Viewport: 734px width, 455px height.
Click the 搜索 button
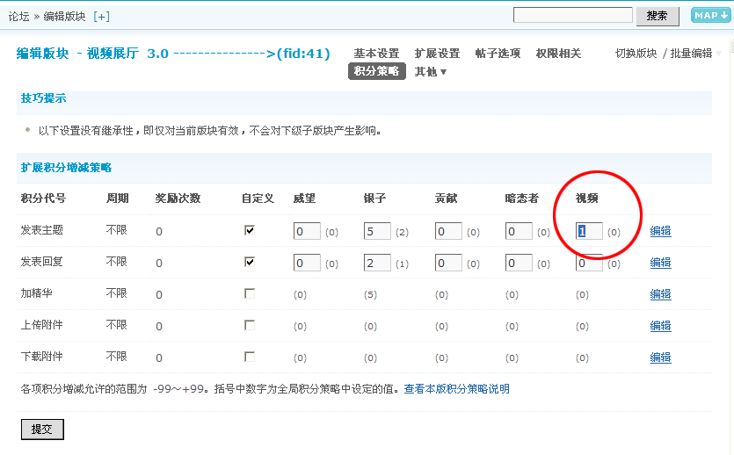tap(658, 16)
